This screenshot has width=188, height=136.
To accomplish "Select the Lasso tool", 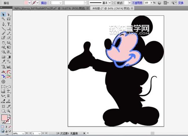I will [x=9, y=19].
